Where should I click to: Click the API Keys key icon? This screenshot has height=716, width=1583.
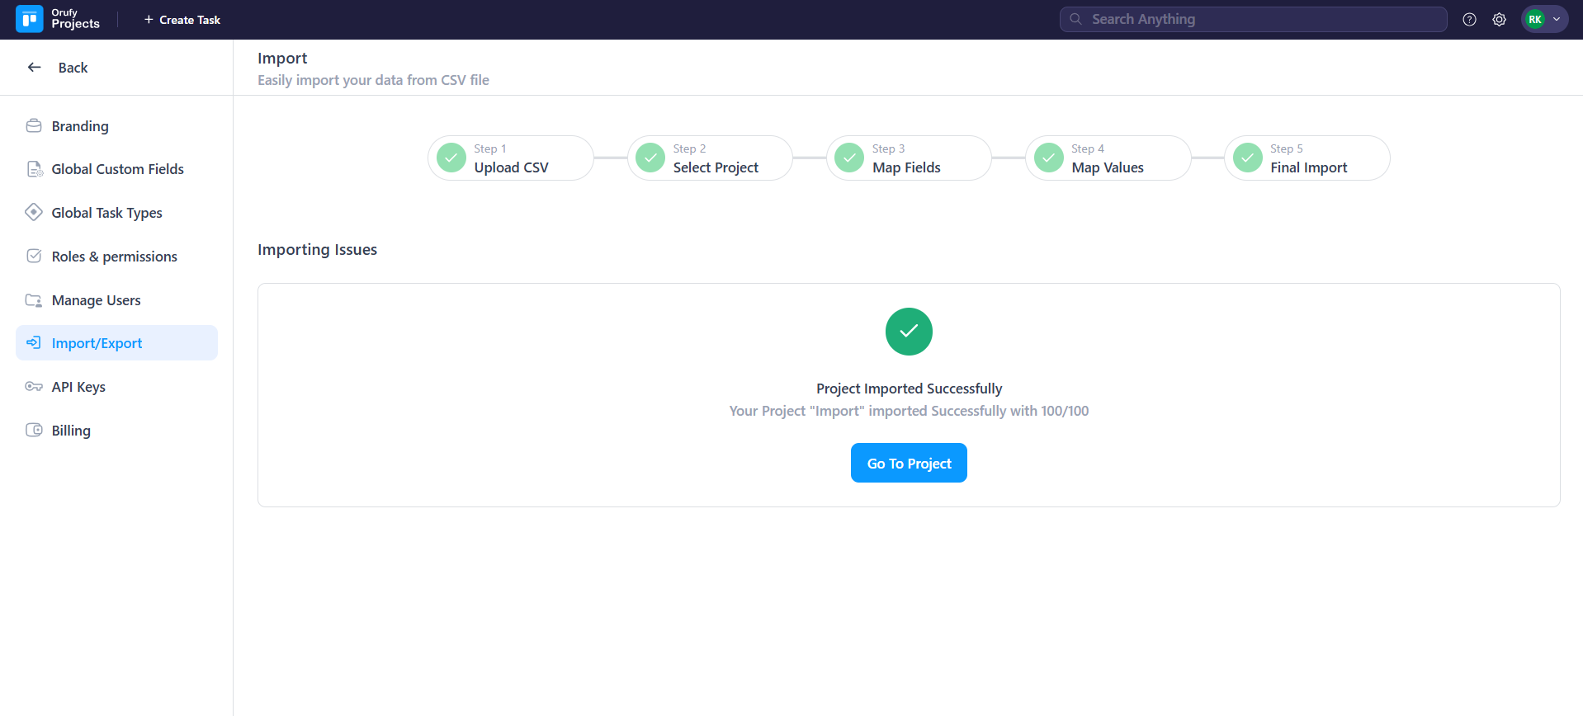point(34,387)
